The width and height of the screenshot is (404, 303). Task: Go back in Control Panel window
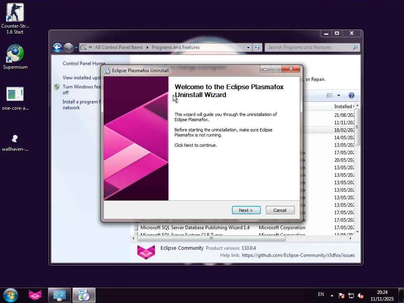[58, 47]
